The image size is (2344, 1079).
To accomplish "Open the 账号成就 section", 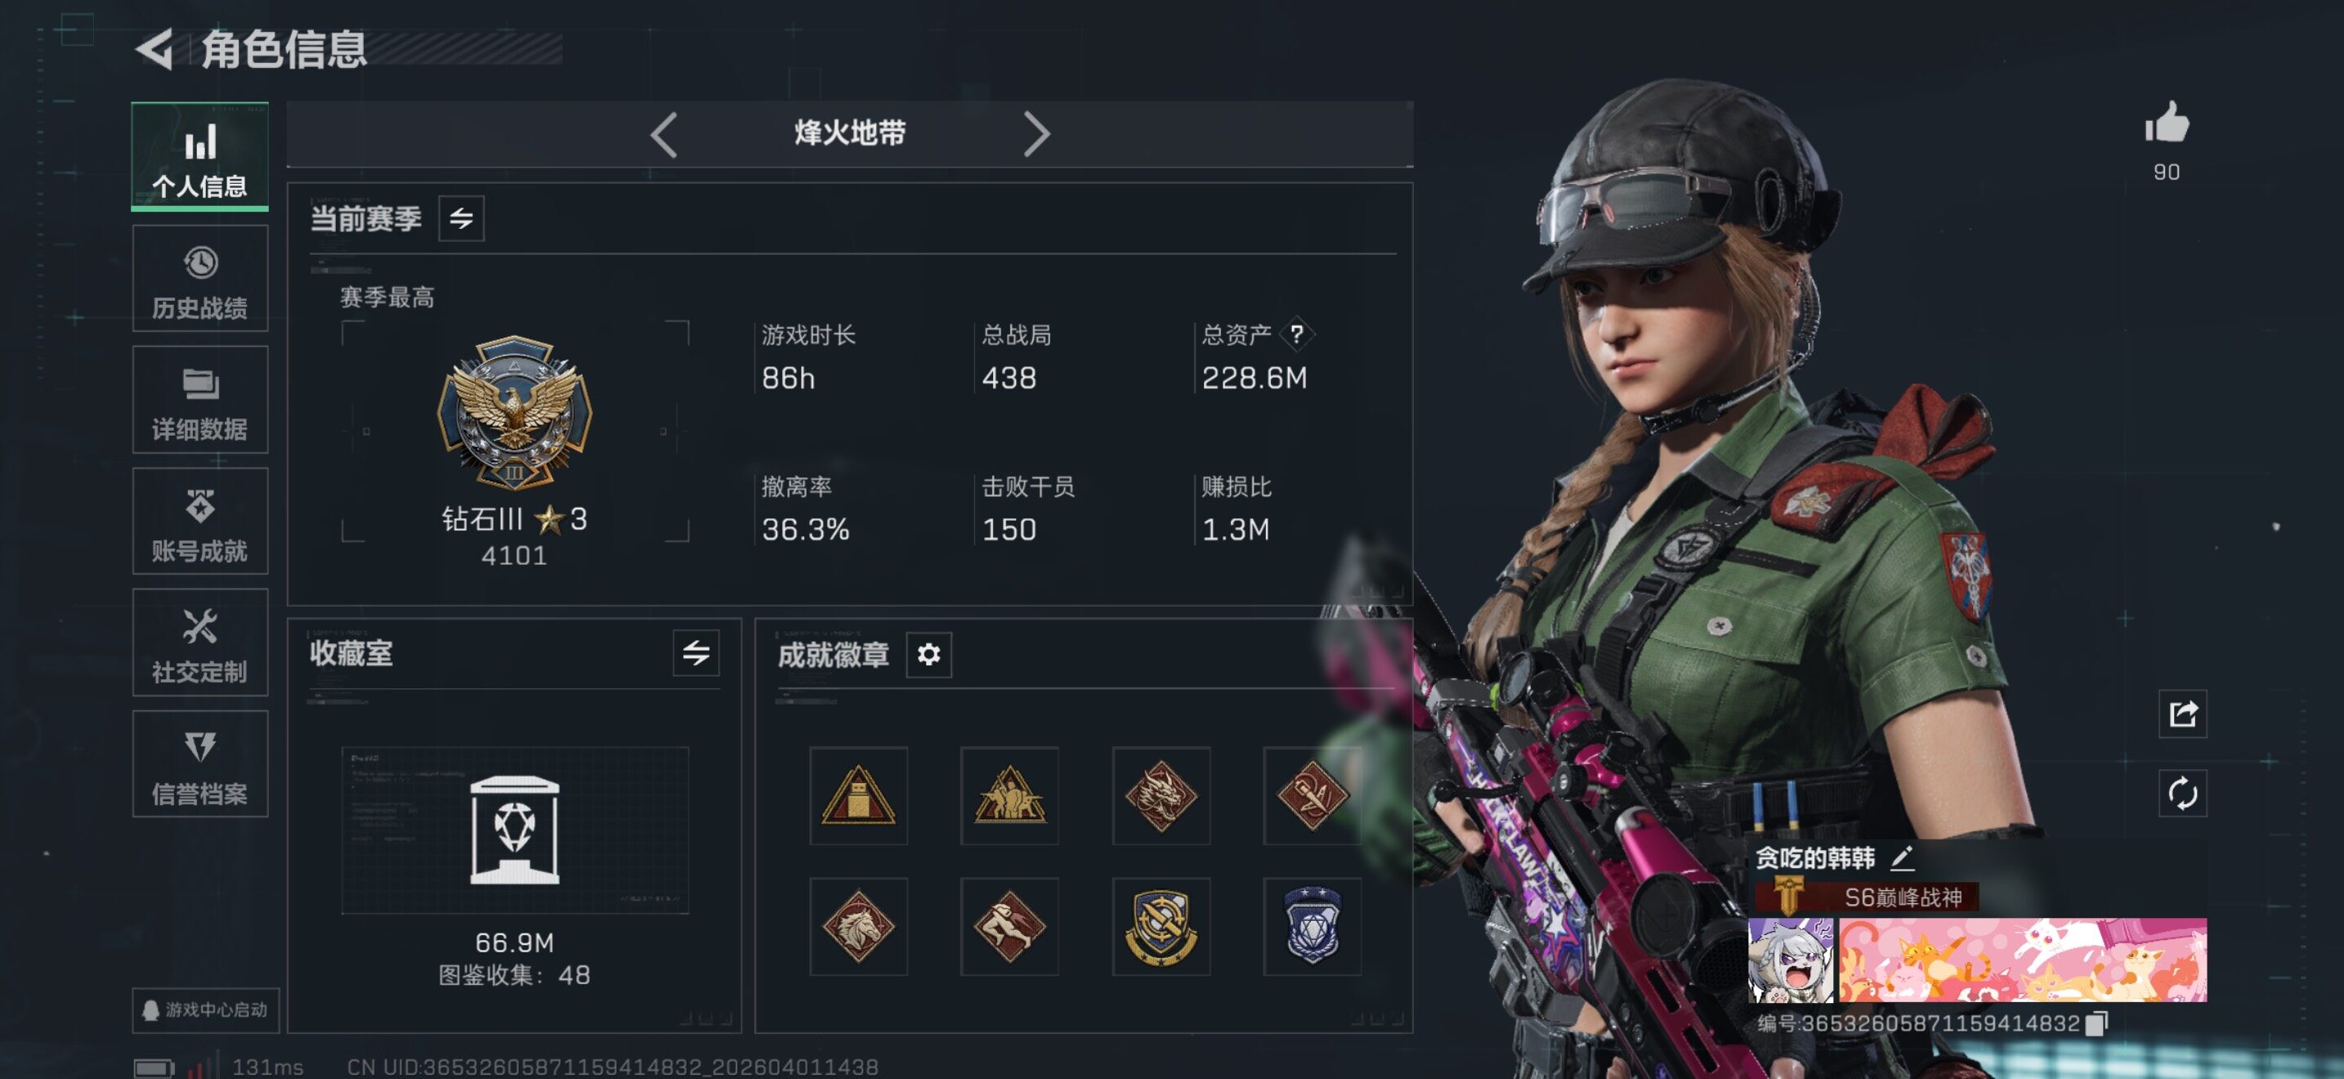I will (x=200, y=522).
